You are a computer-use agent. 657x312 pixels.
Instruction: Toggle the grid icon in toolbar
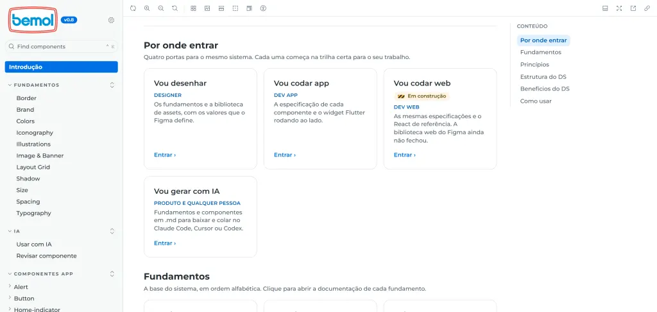(x=193, y=8)
